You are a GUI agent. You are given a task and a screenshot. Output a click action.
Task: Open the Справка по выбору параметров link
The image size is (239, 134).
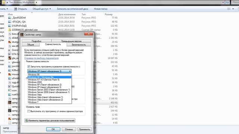tap(41, 58)
